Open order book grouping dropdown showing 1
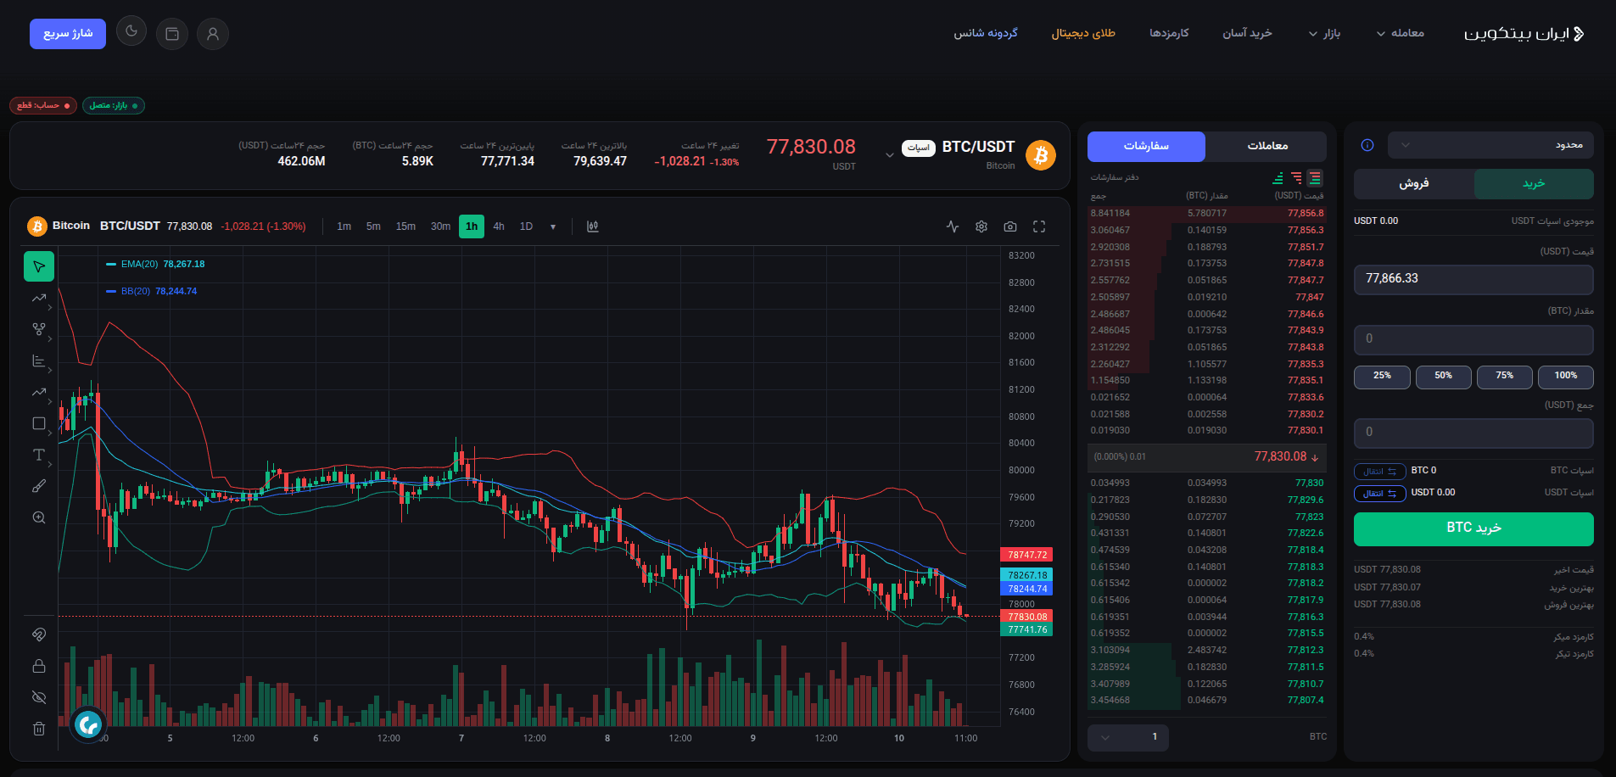 pyautogui.click(x=1127, y=737)
